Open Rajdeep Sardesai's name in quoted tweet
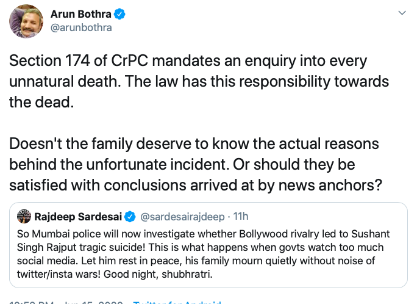Image resolution: width=417 pixels, height=304 pixels. (x=78, y=217)
